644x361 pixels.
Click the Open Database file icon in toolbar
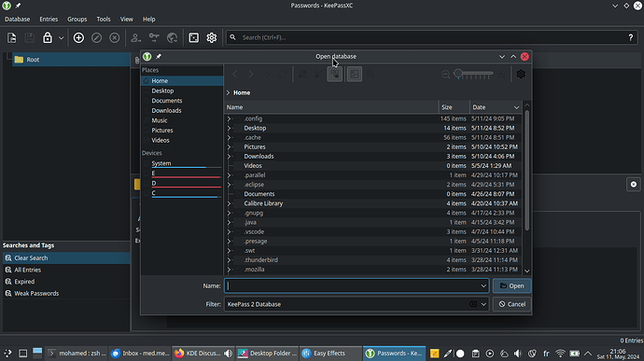[x=11, y=38]
